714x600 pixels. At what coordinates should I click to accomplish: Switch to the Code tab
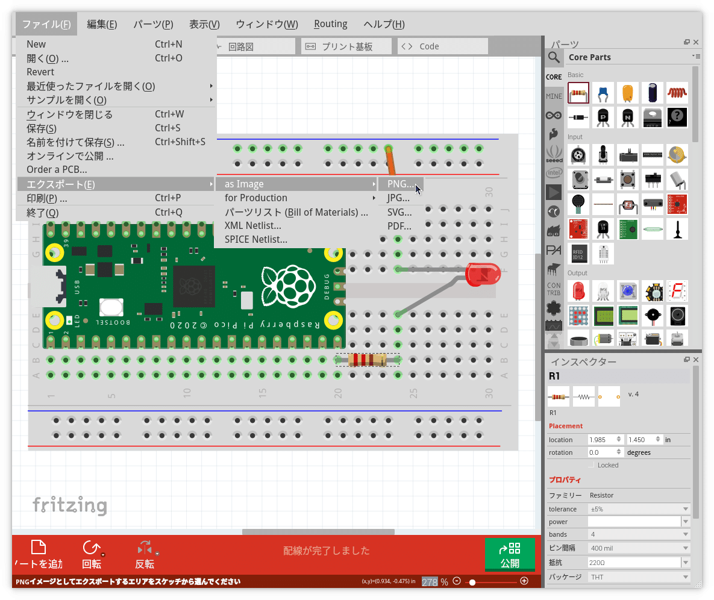pos(443,46)
